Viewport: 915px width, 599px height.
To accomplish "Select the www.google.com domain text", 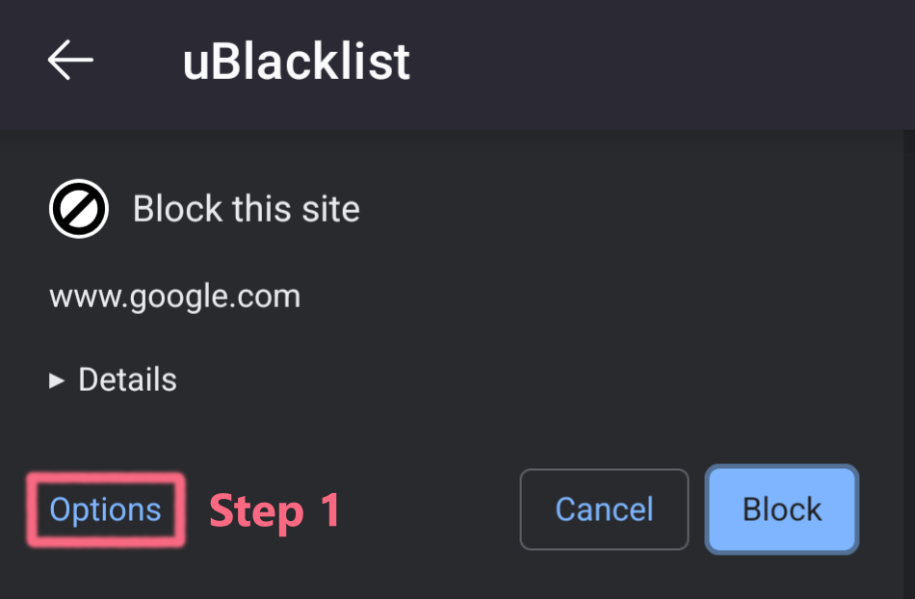I will click(174, 296).
